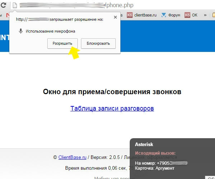Click the Окно для приема/совершения звонков heading
Screen dimensions: 215x179
tap(112, 92)
